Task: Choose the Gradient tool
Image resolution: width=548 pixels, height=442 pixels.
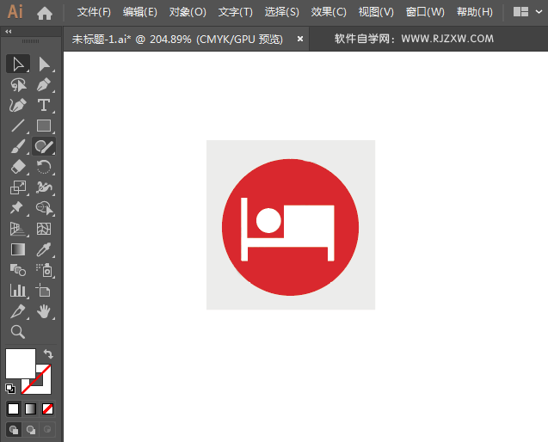Action: tap(18, 249)
